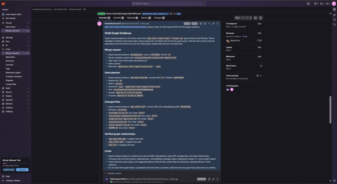Edit Orbit Impact Brief reply pencil icon
Viewport: 337px width, 184px height.
point(213,179)
